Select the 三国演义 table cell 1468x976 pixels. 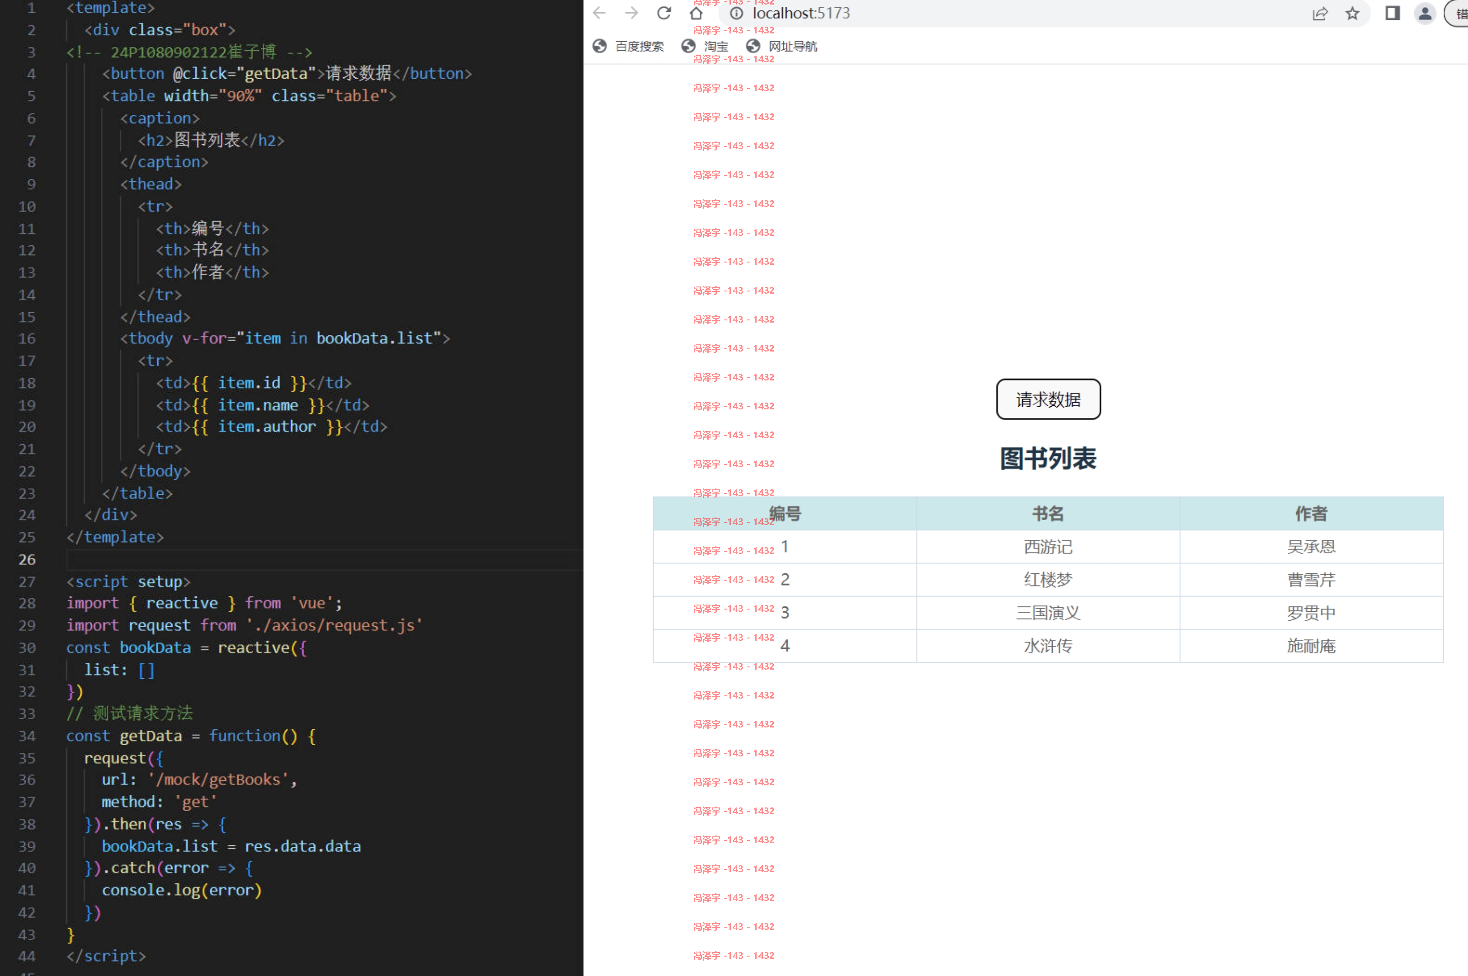pos(1048,613)
